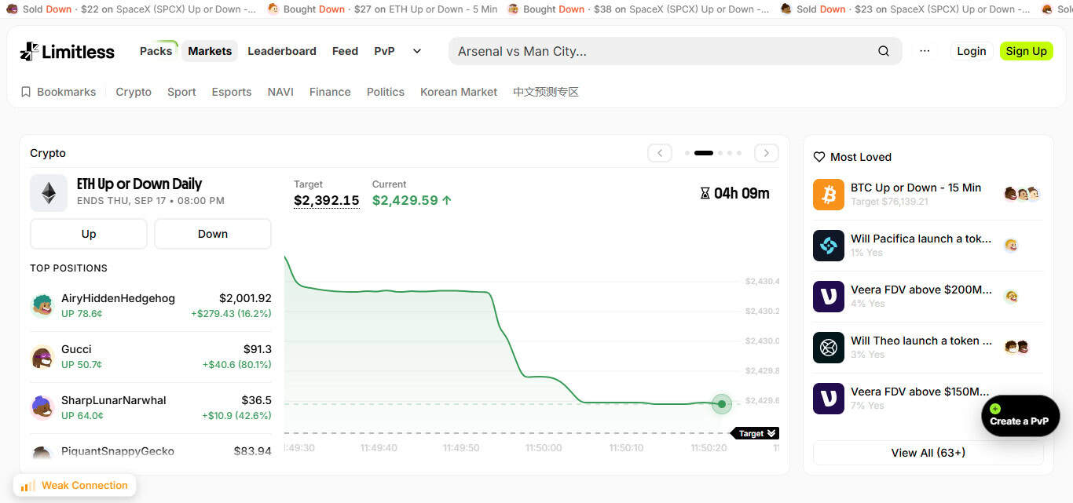Click the hourglass countdown icon
Image resolution: width=1073 pixels, height=503 pixels.
click(x=705, y=193)
